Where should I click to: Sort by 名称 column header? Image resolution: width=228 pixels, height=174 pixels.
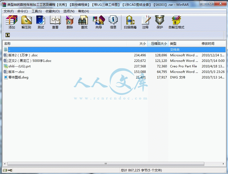tap(64, 44)
